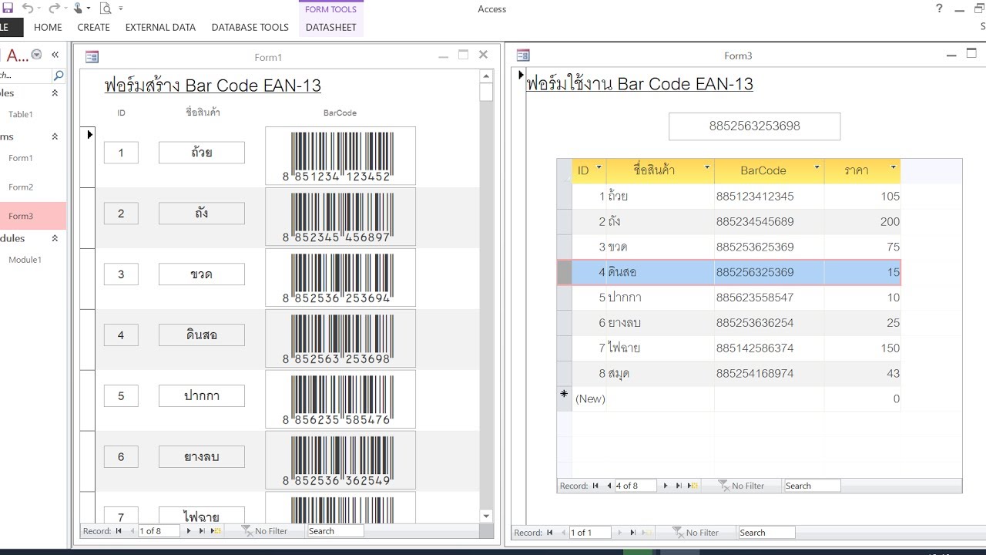Go to next record in Form1
This screenshot has width=986, height=555.
pos(189,531)
